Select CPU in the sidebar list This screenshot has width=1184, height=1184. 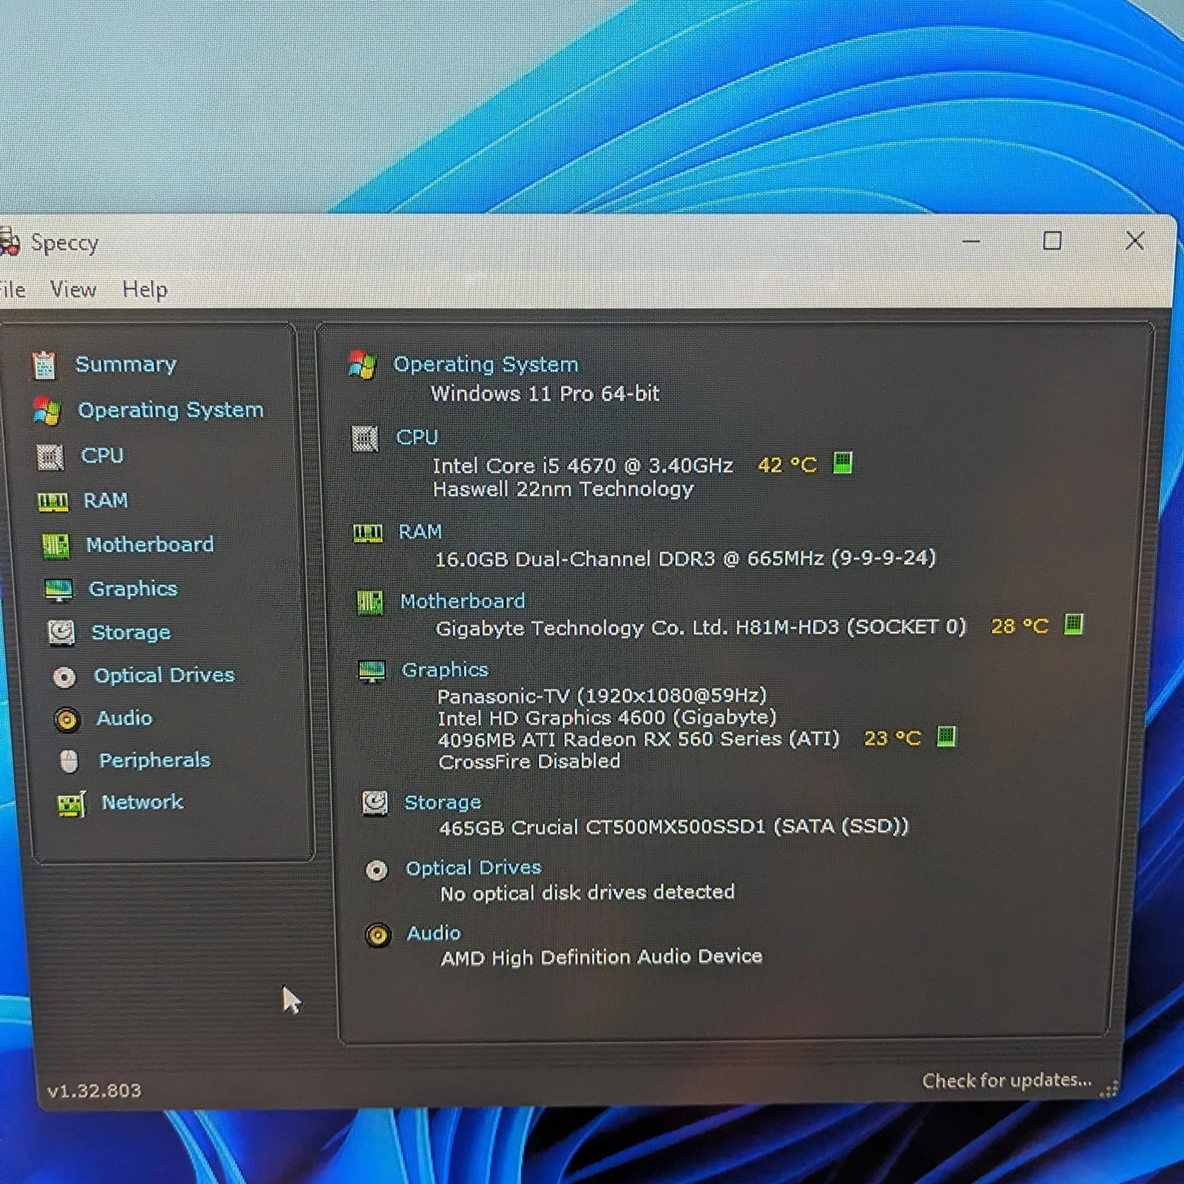point(102,456)
